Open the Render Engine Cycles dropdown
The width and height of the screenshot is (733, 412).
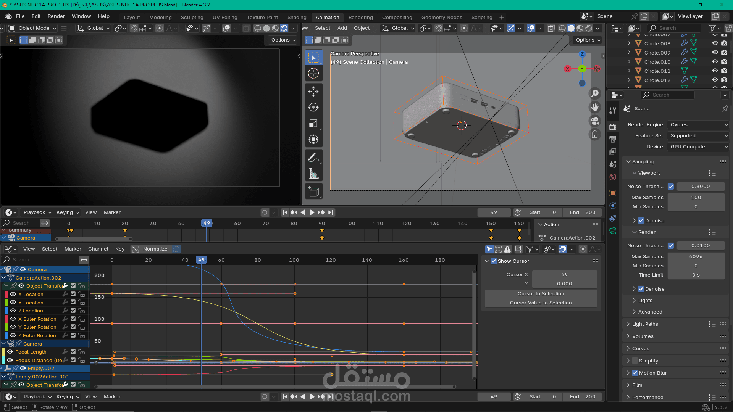pos(698,125)
